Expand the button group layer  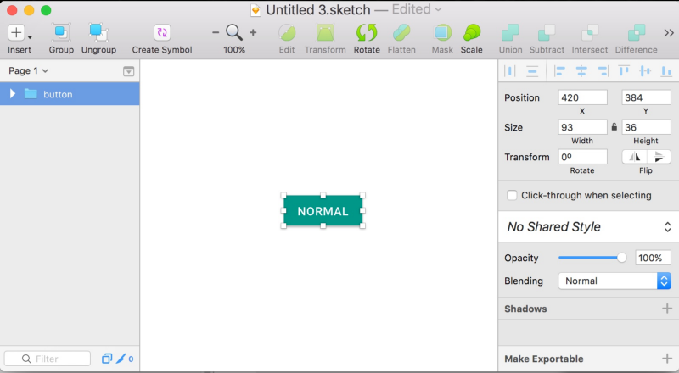[x=13, y=93]
